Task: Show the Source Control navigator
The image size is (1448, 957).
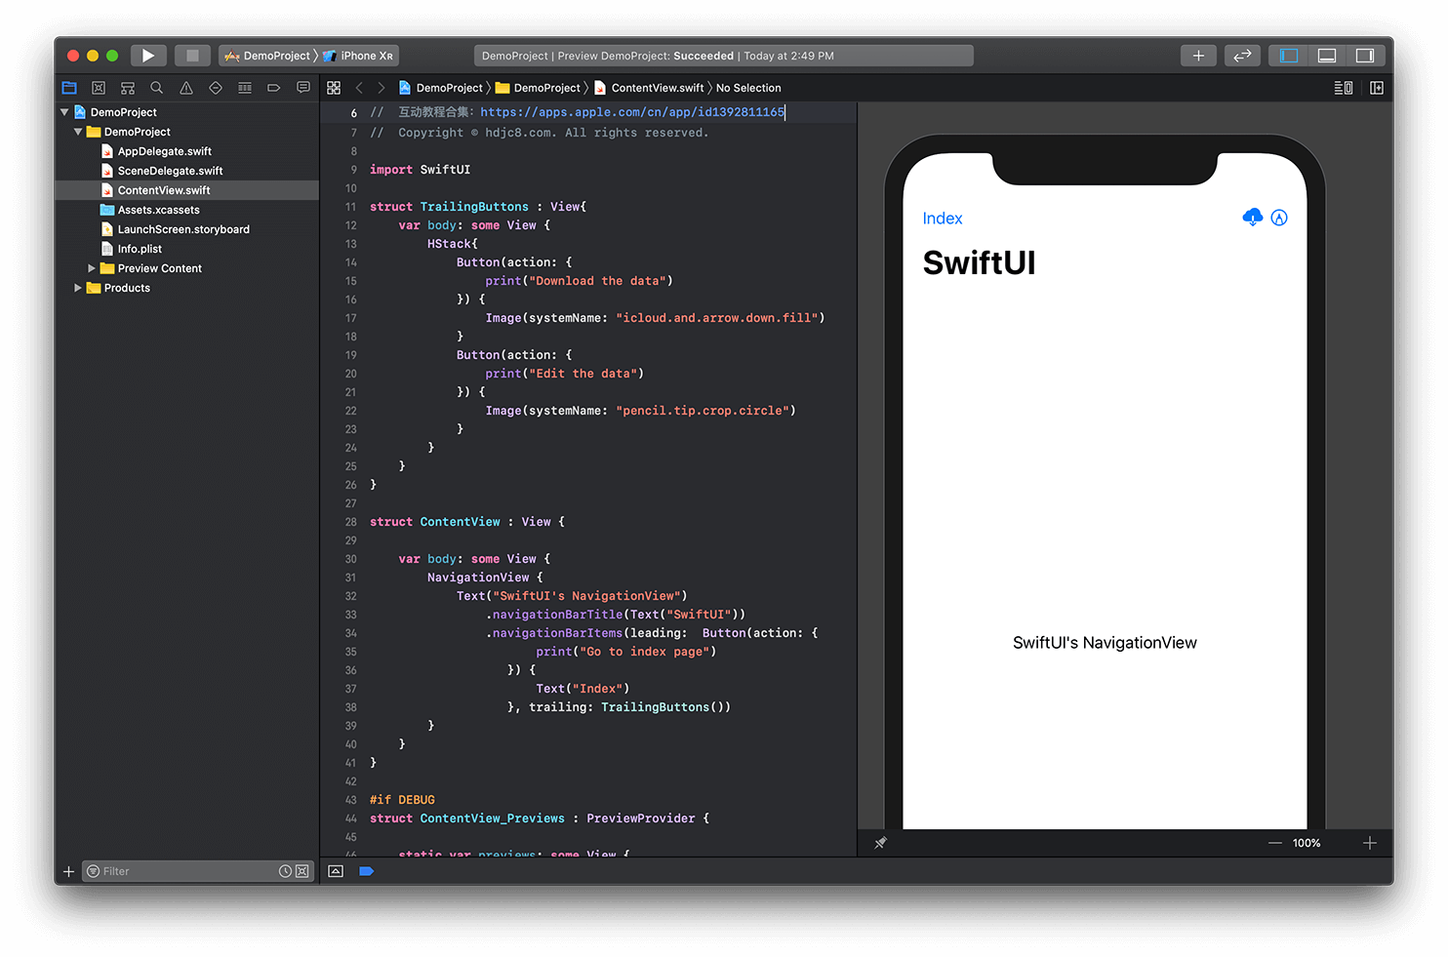Action: 99,88
